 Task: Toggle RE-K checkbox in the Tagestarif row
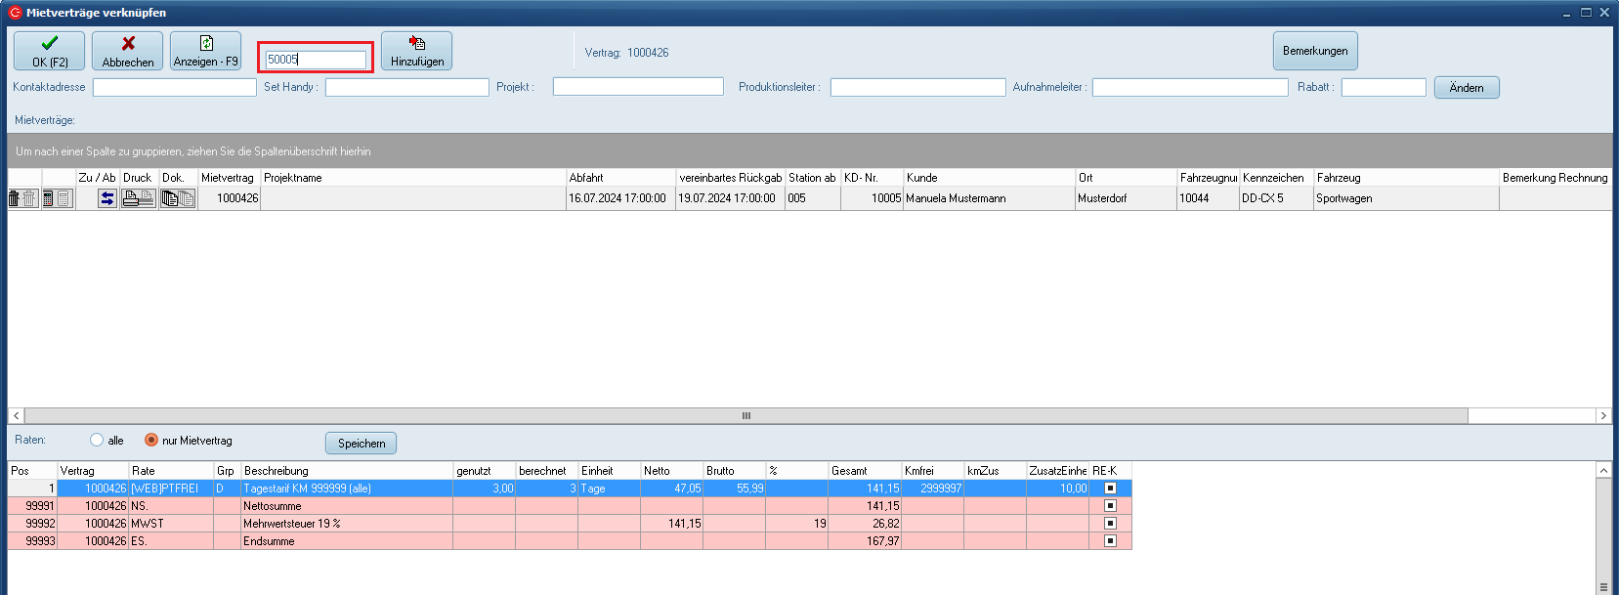coord(1110,489)
